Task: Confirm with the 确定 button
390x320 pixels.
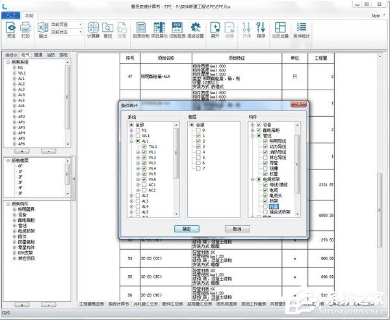Action: (x=187, y=229)
